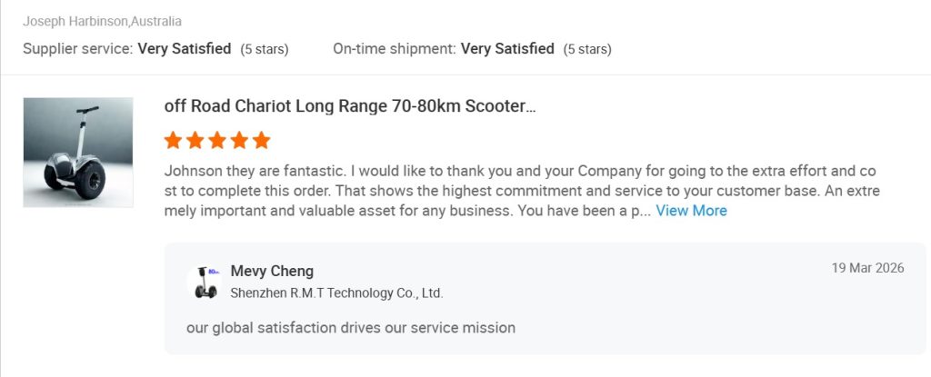The width and height of the screenshot is (931, 377).
Task: Click the second orange rating star
Action: pos(195,141)
